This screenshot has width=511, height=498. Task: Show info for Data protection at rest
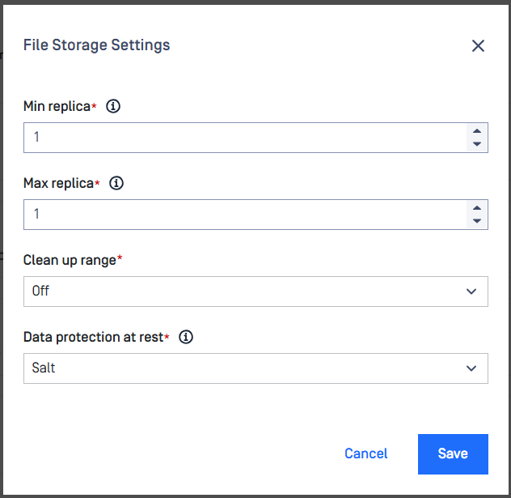(186, 337)
